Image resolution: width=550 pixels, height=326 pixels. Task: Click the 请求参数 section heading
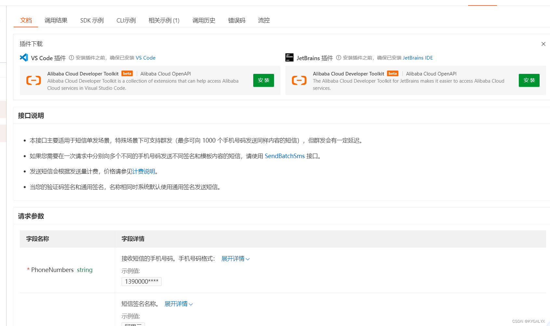tap(31, 216)
